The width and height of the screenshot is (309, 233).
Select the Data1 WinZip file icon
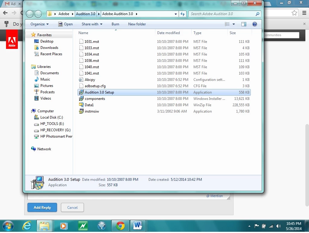coord(81,105)
